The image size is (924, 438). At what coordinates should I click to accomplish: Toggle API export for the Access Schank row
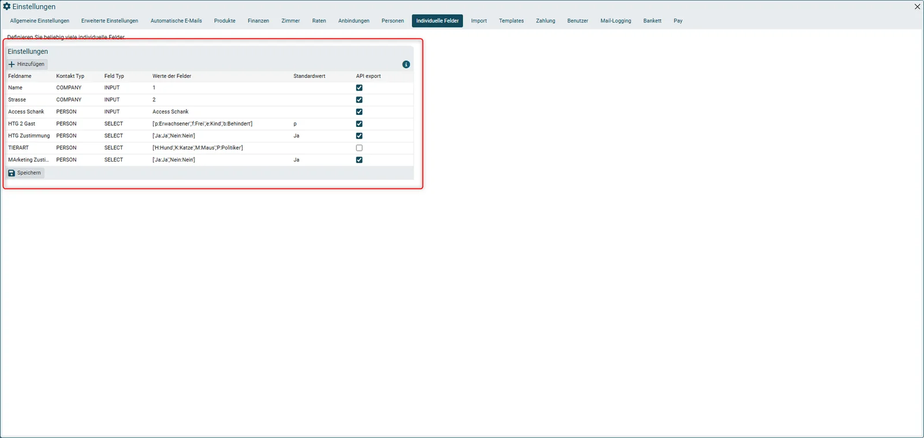[x=359, y=112]
